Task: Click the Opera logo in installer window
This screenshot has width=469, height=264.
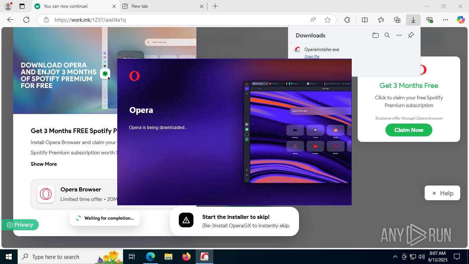Action: click(x=134, y=76)
